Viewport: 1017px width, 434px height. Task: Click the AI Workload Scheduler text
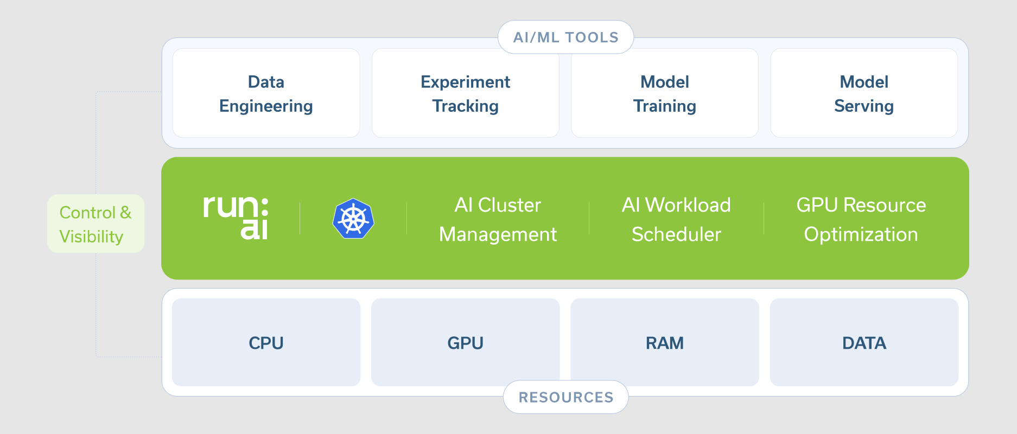676,220
